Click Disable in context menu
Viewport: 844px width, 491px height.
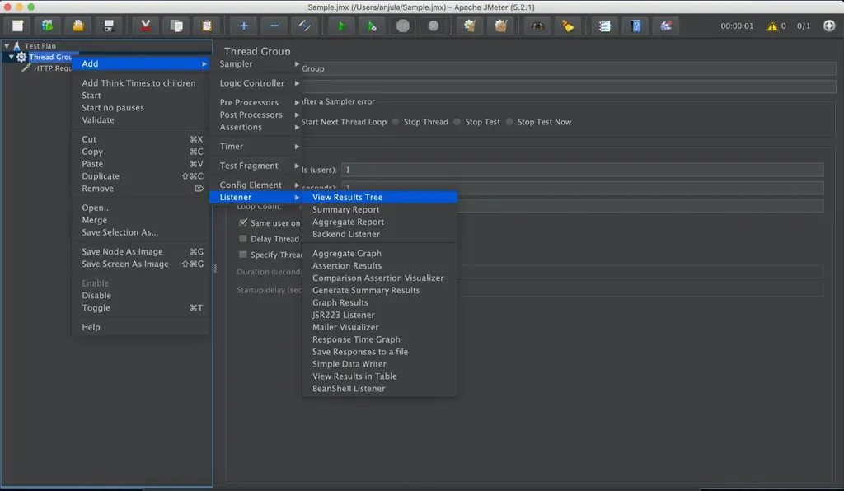click(x=140, y=296)
